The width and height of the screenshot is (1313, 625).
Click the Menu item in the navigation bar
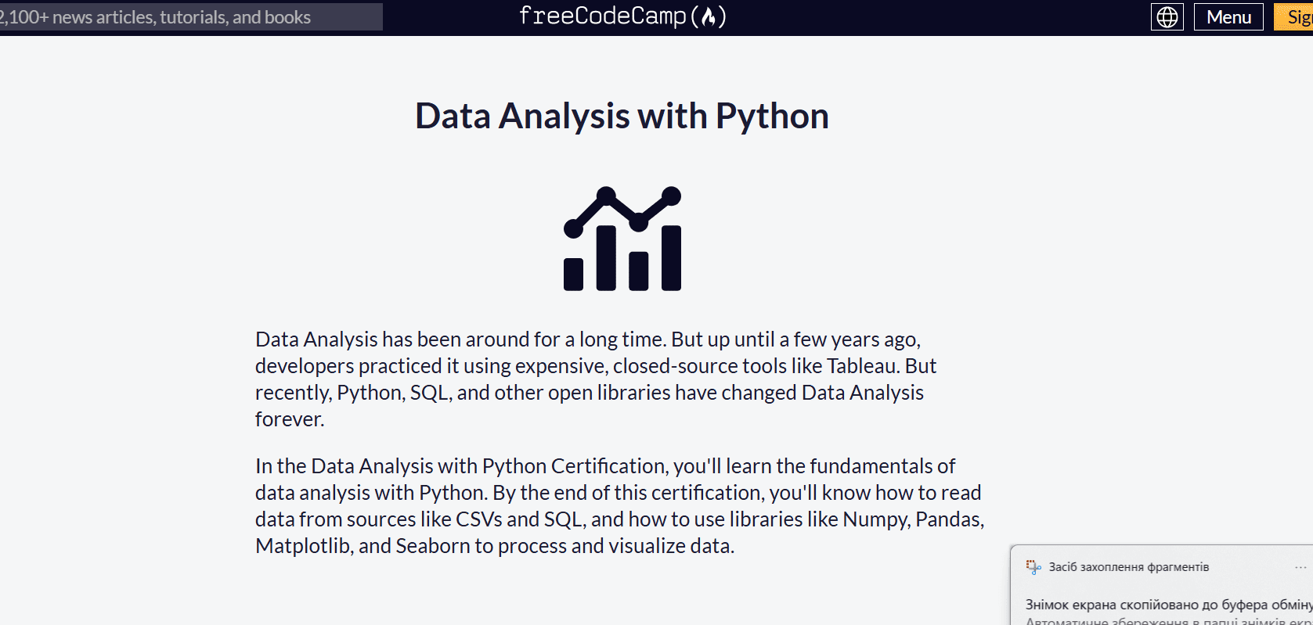click(x=1228, y=16)
